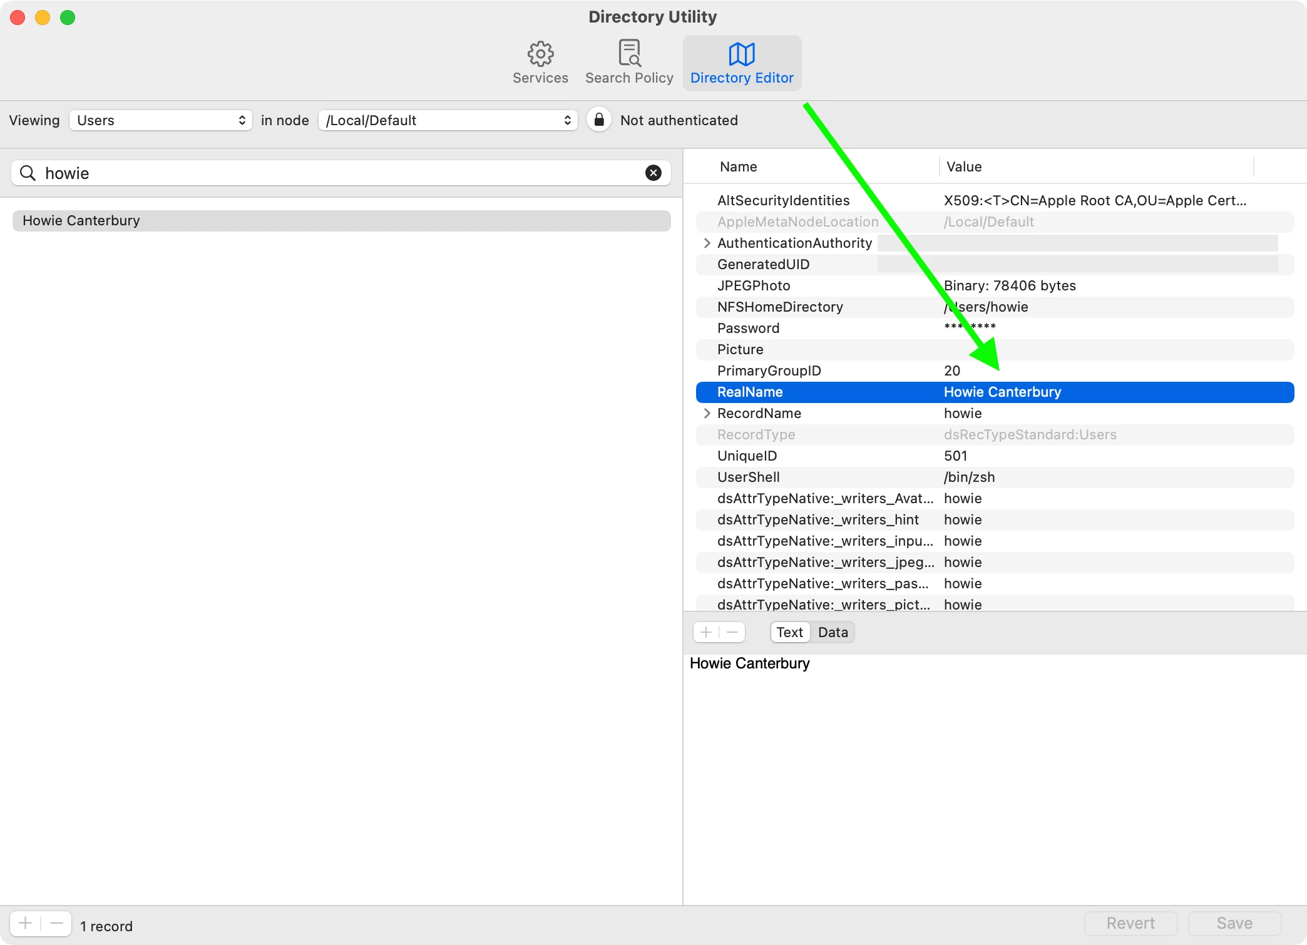Expand the RecordName attribute
This screenshot has height=945, width=1307.
[x=707, y=413]
